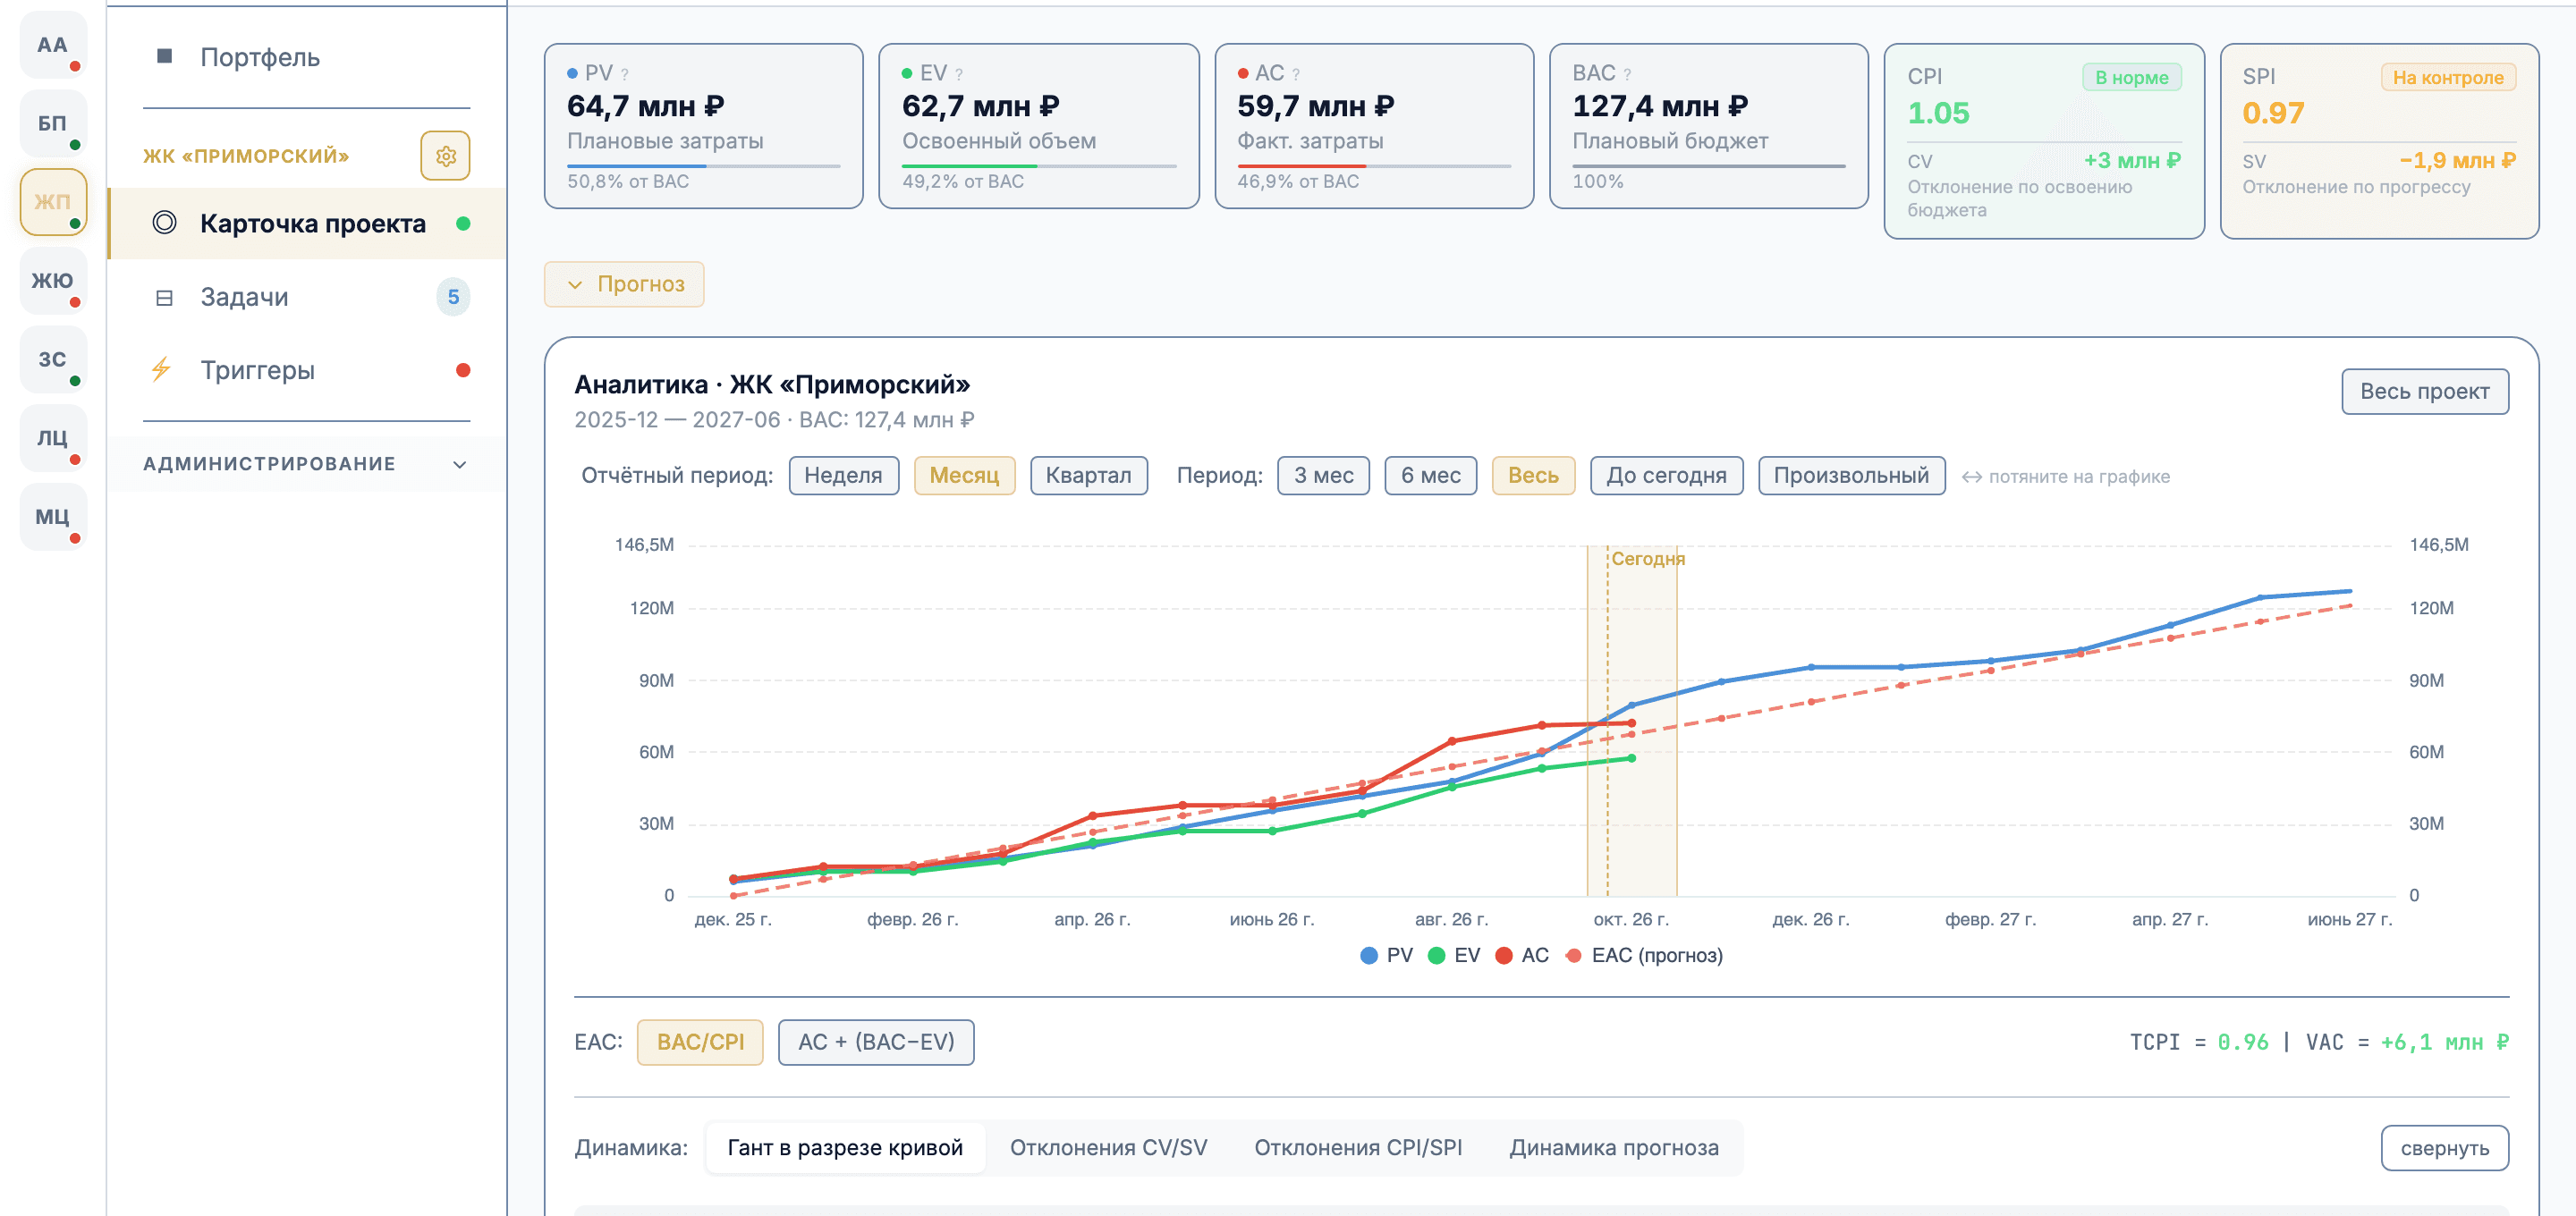The image size is (2576, 1216).
Task: Click the Карточка проекта circle icon
Action: click(165, 223)
